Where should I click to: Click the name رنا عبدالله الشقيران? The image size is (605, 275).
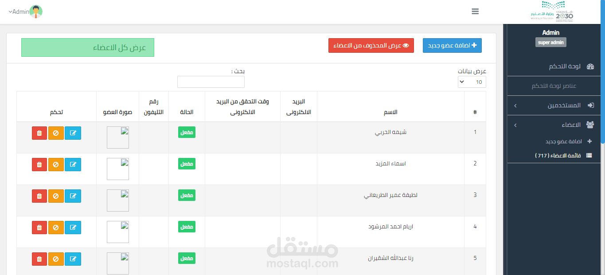pyautogui.click(x=390, y=258)
